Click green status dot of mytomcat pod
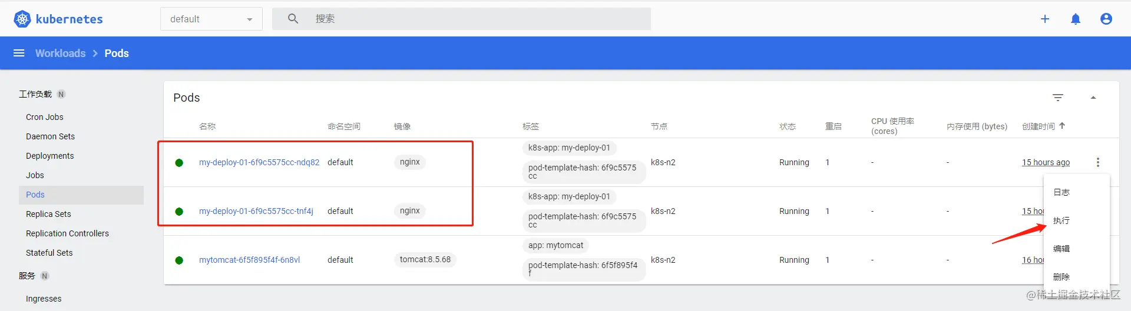1131x311 pixels. tap(179, 260)
